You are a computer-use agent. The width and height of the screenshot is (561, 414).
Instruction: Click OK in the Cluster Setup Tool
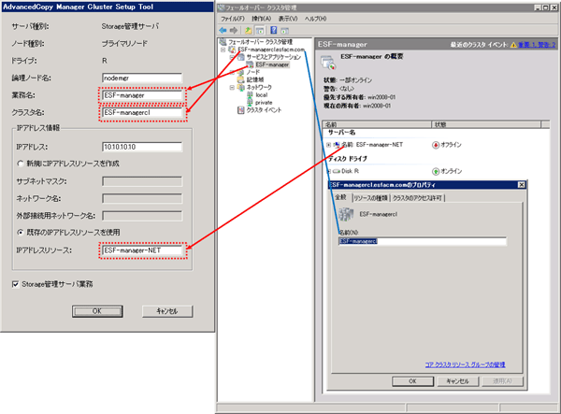pyautogui.click(x=97, y=311)
